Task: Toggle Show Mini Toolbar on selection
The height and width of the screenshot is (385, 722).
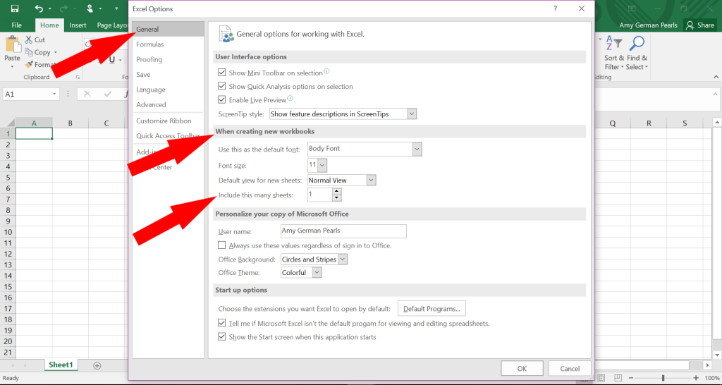Action: (222, 73)
